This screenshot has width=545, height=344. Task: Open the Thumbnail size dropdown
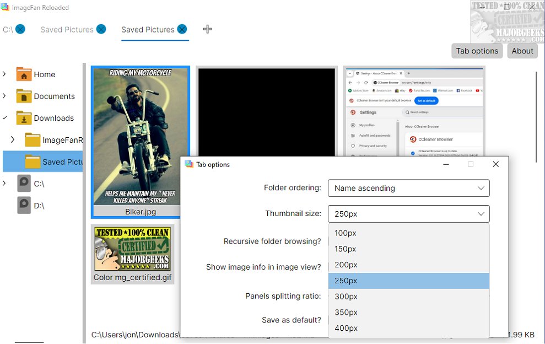409,214
